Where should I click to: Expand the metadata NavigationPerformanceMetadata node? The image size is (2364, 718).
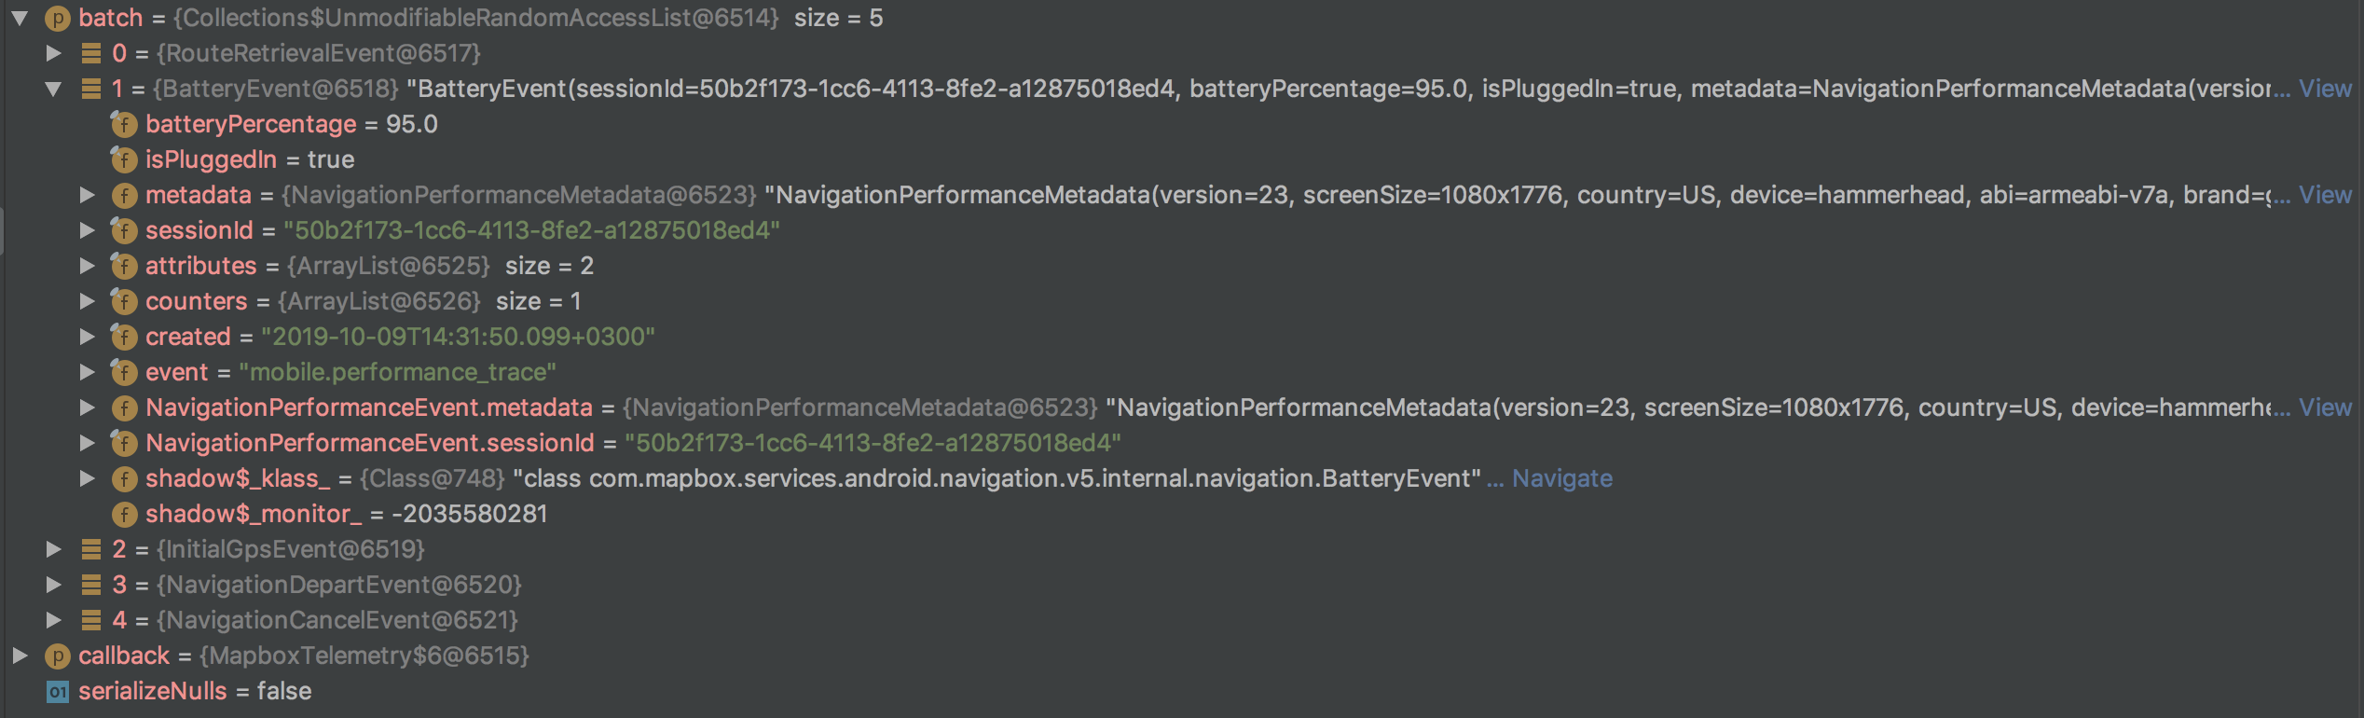(x=88, y=195)
